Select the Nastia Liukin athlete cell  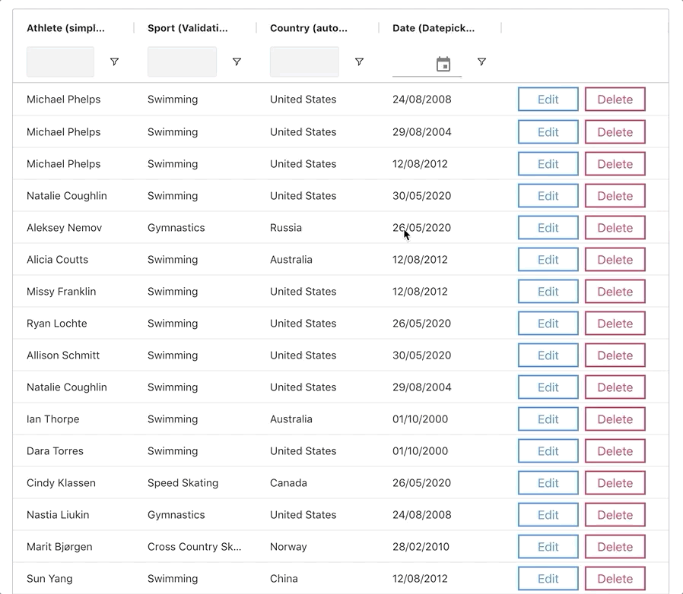(x=58, y=515)
